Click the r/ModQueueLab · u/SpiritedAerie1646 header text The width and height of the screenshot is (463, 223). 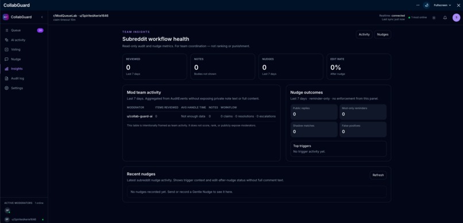(x=80, y=16)
